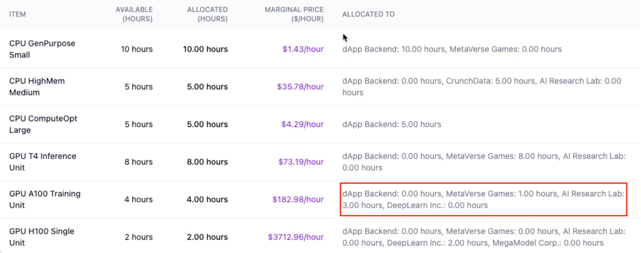Viewport: 641px width, 253px height.
Task: Click the "10.00 hours" allocated value
Action: tap(205, 49)
